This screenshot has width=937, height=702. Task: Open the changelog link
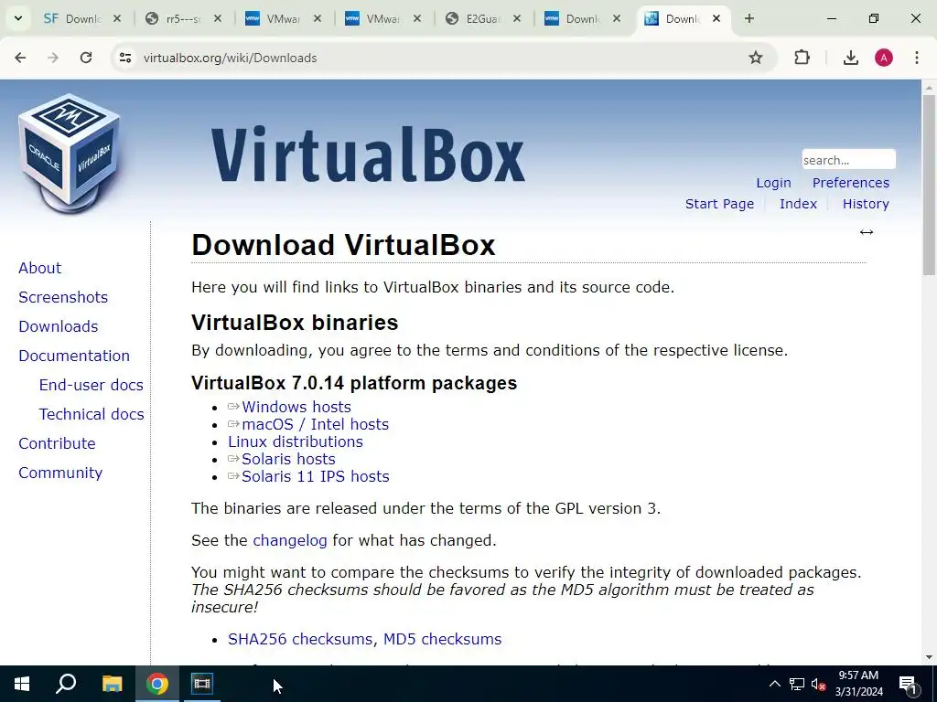(290, 540)
